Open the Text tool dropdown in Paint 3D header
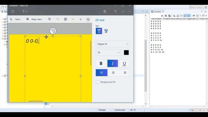Viewport: 208px width, 117px height. point(25,12)
